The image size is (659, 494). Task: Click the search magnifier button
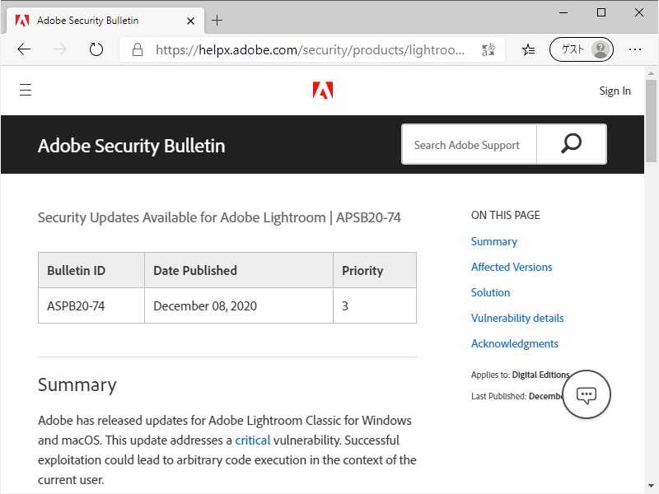[x=571, y=144]
